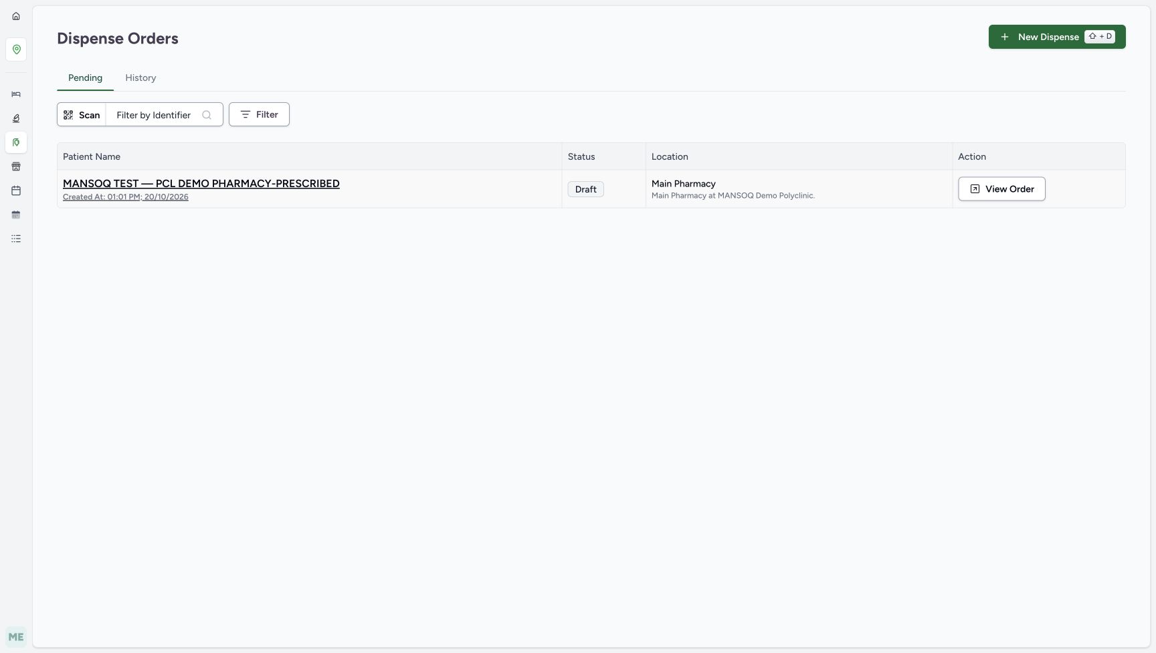Open the filled calendar sidebar icon

(16, 215)
